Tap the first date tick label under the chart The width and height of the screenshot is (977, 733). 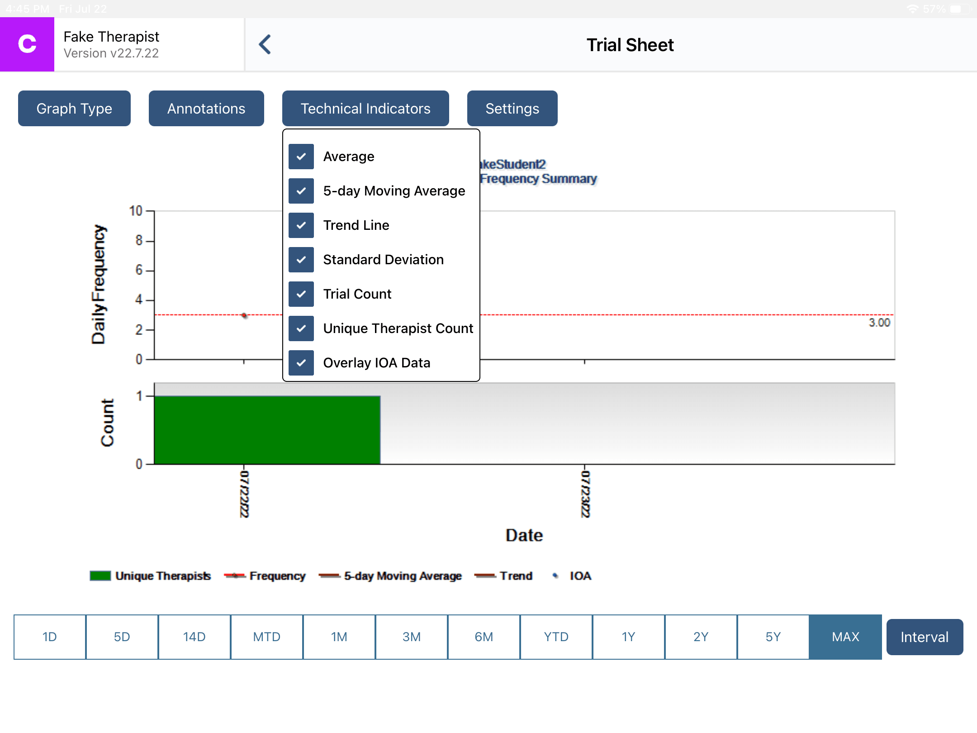point(244,494)
